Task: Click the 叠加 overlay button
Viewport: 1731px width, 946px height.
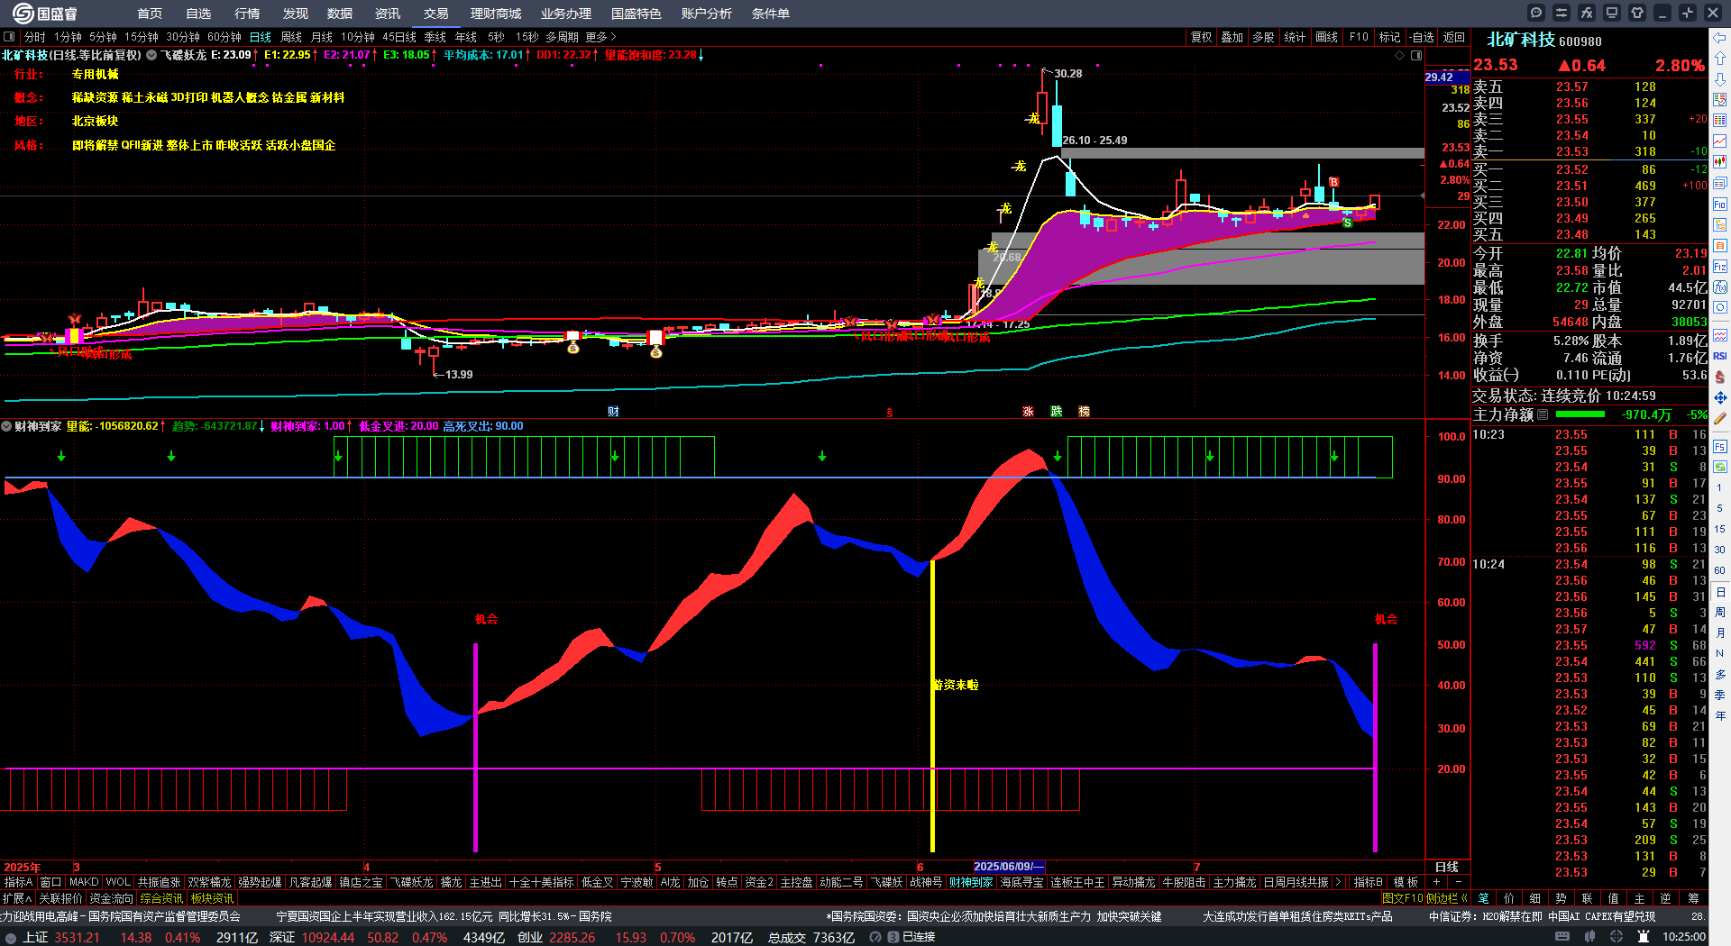Action: pyautogui.click(x=1232, y=37)
